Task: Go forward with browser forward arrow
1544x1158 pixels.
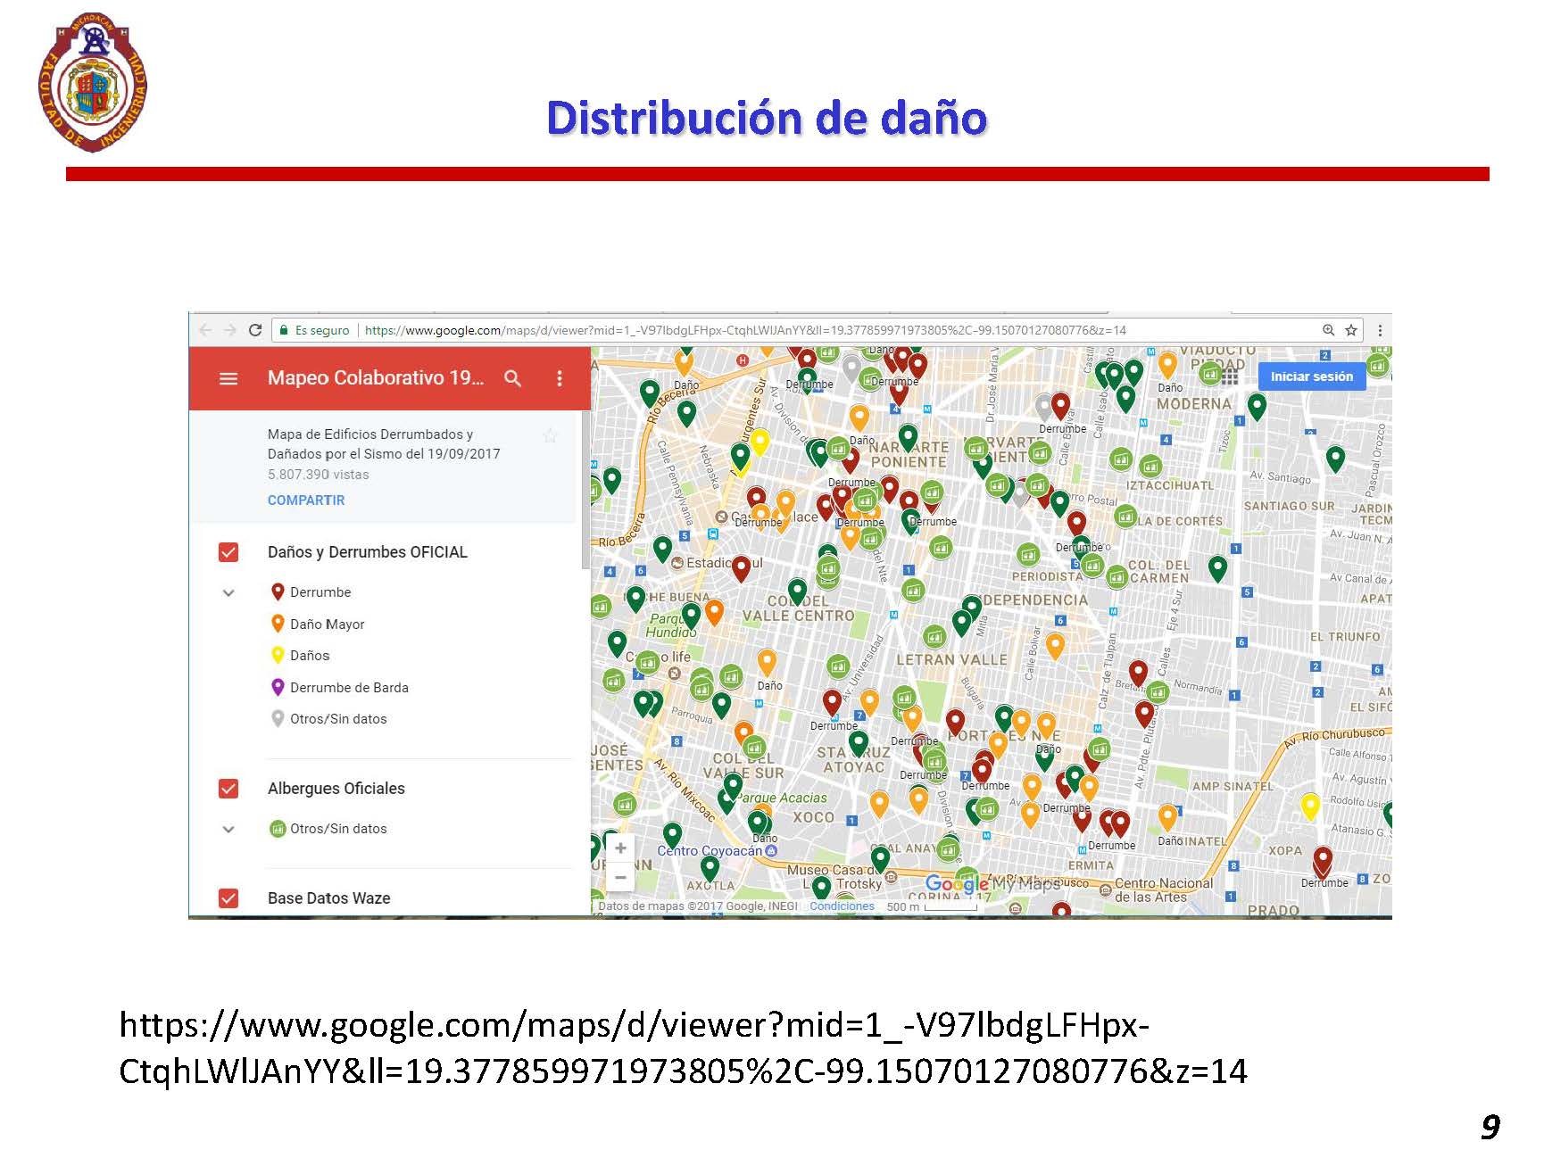Action: (230, 330)
